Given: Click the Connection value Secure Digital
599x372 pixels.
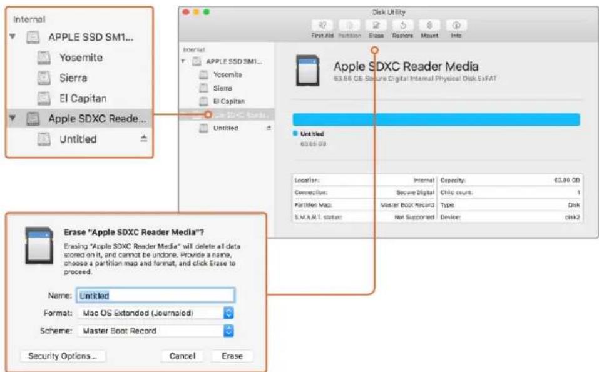Looking at the screenshot, I should coord(415,193).
